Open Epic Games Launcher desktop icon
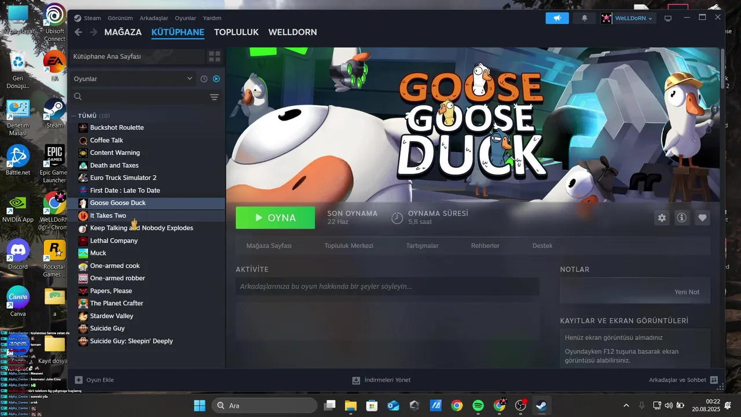This screenshot has width=741, height=417. 54,164
